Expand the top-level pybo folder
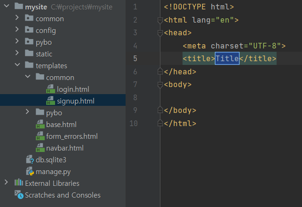Screen dimensions: 302x207 pyautogui.click(x=17, y=41)
